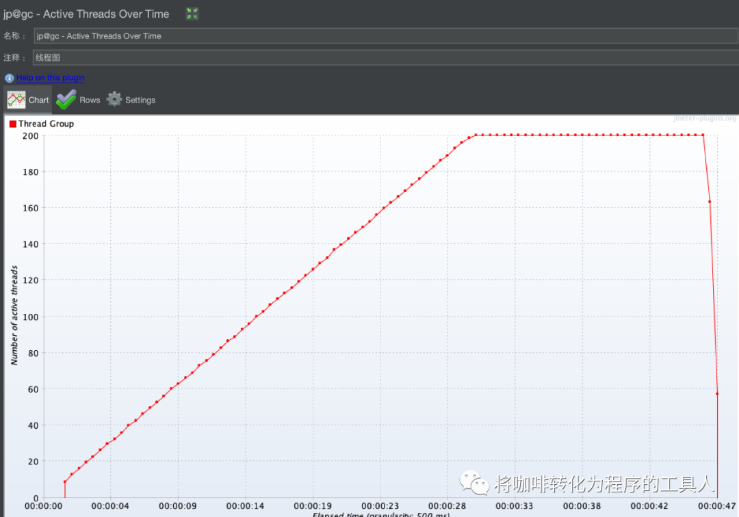Click the red Thread Group legend swatch
This screenshot has width=739, height=517.
13,124
